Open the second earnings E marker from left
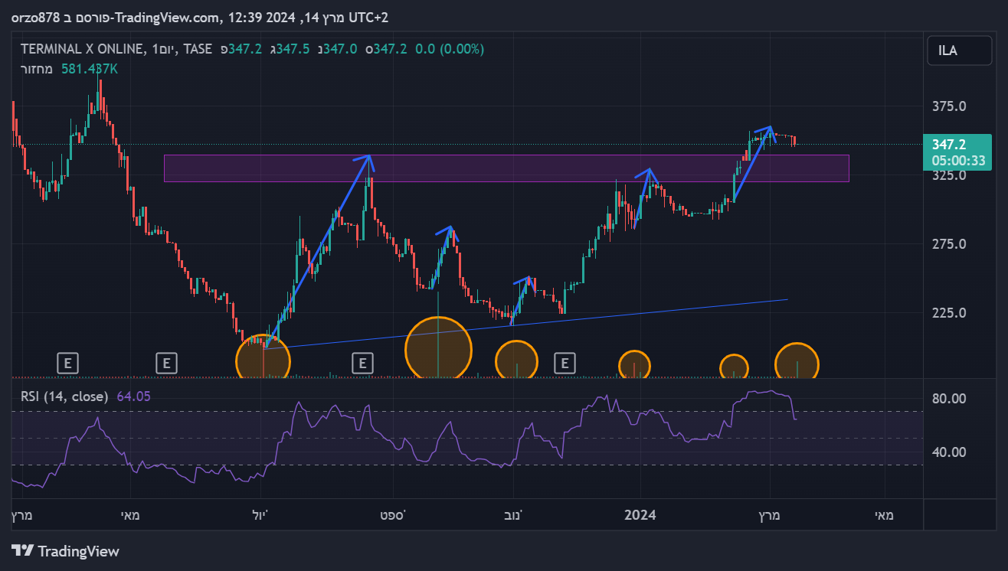The height and width of the screenshot is (571, 1008). point(166,363)
